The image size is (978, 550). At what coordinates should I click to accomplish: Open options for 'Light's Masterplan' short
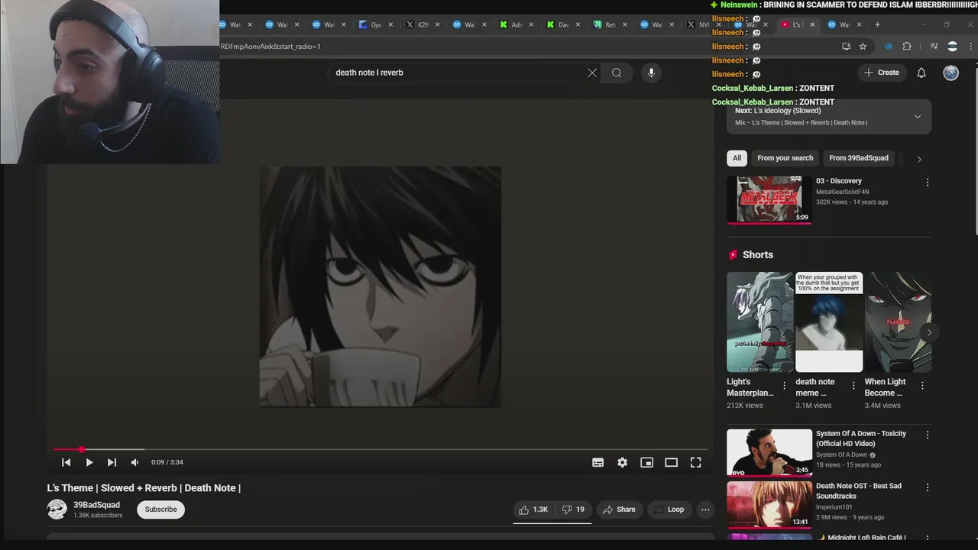(784, 386)
